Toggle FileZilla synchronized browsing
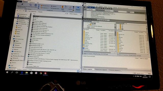Image resolution: width=163 pixels, height=91 pixels. pyautogui.click(x=110, y=9)
